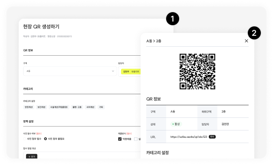Screen dimensions: 273x165
Task: Click the 담당자 value 김안전
Action: click(x=225, y=124)
